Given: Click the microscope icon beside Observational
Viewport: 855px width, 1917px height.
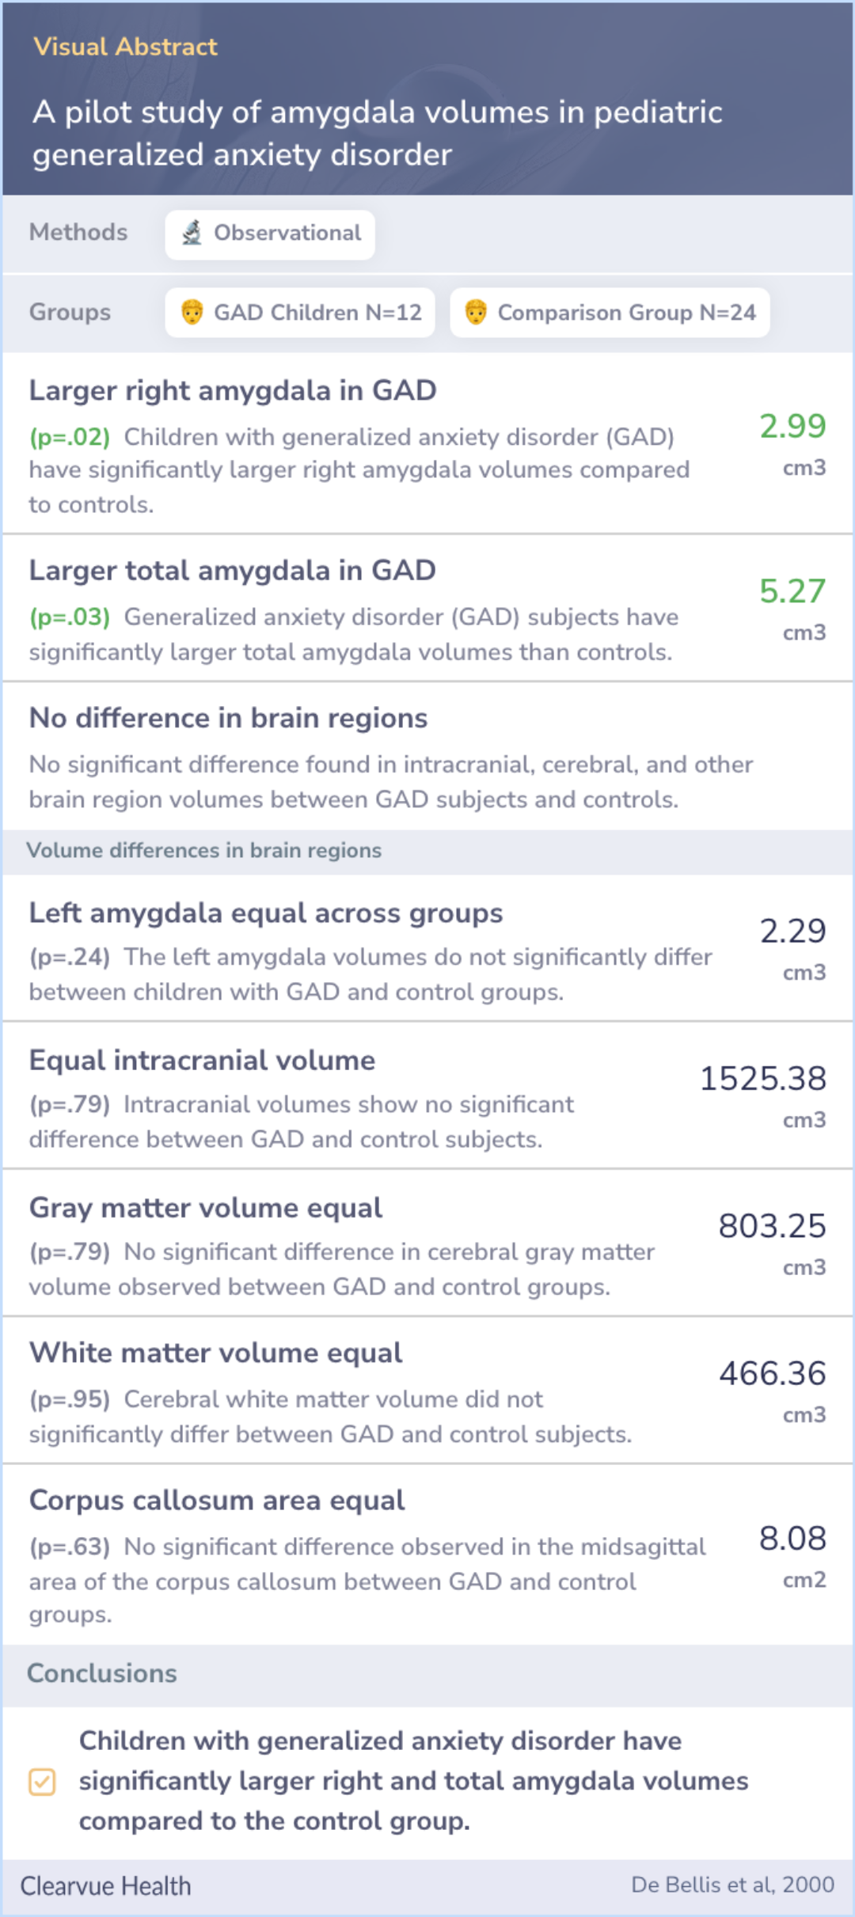Looking at the screenshot, I should (x=192, y=233).
